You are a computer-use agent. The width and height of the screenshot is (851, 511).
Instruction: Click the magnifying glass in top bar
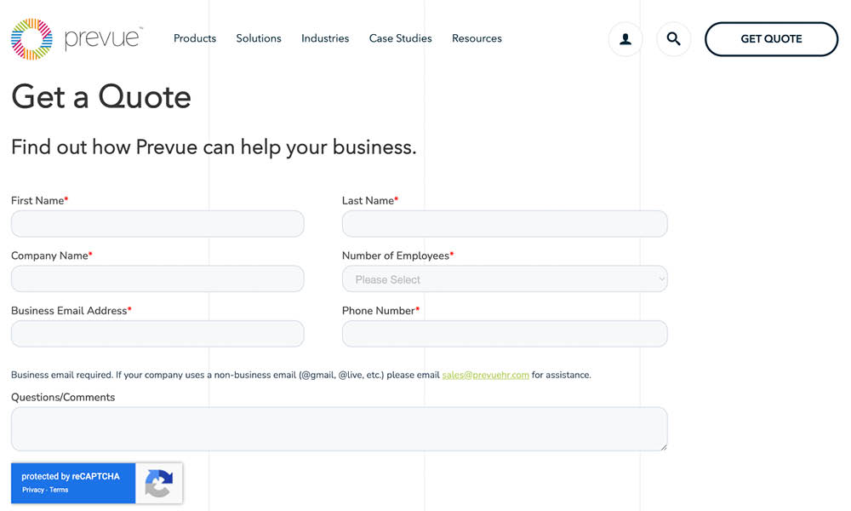point(673,39)
